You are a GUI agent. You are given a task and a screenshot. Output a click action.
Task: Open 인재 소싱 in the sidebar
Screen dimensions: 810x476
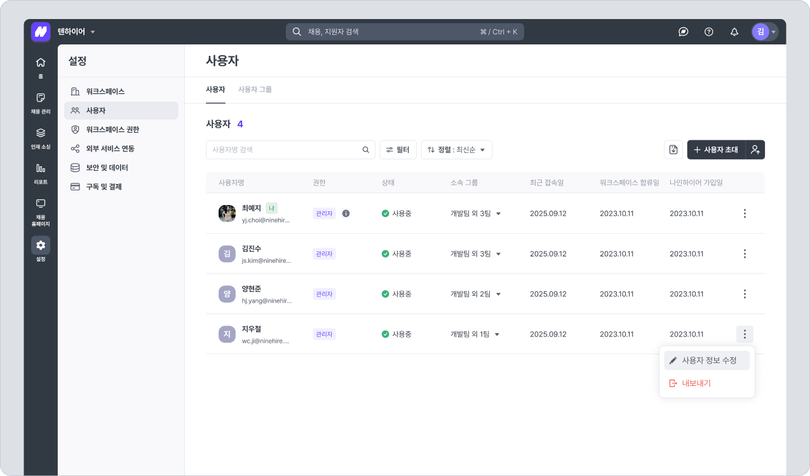pyautogui.click(x=41, y=138)
